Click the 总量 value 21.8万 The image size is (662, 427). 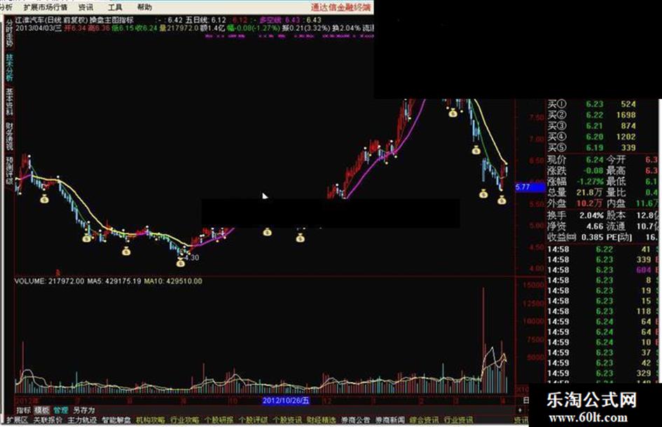coord(590,193)
